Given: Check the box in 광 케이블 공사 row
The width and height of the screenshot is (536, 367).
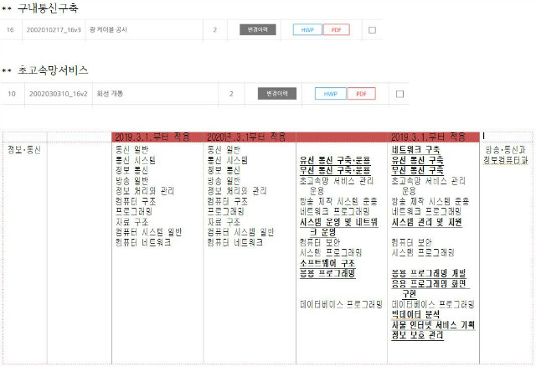Looking at the screenshot, I should (x=372, y=30).
